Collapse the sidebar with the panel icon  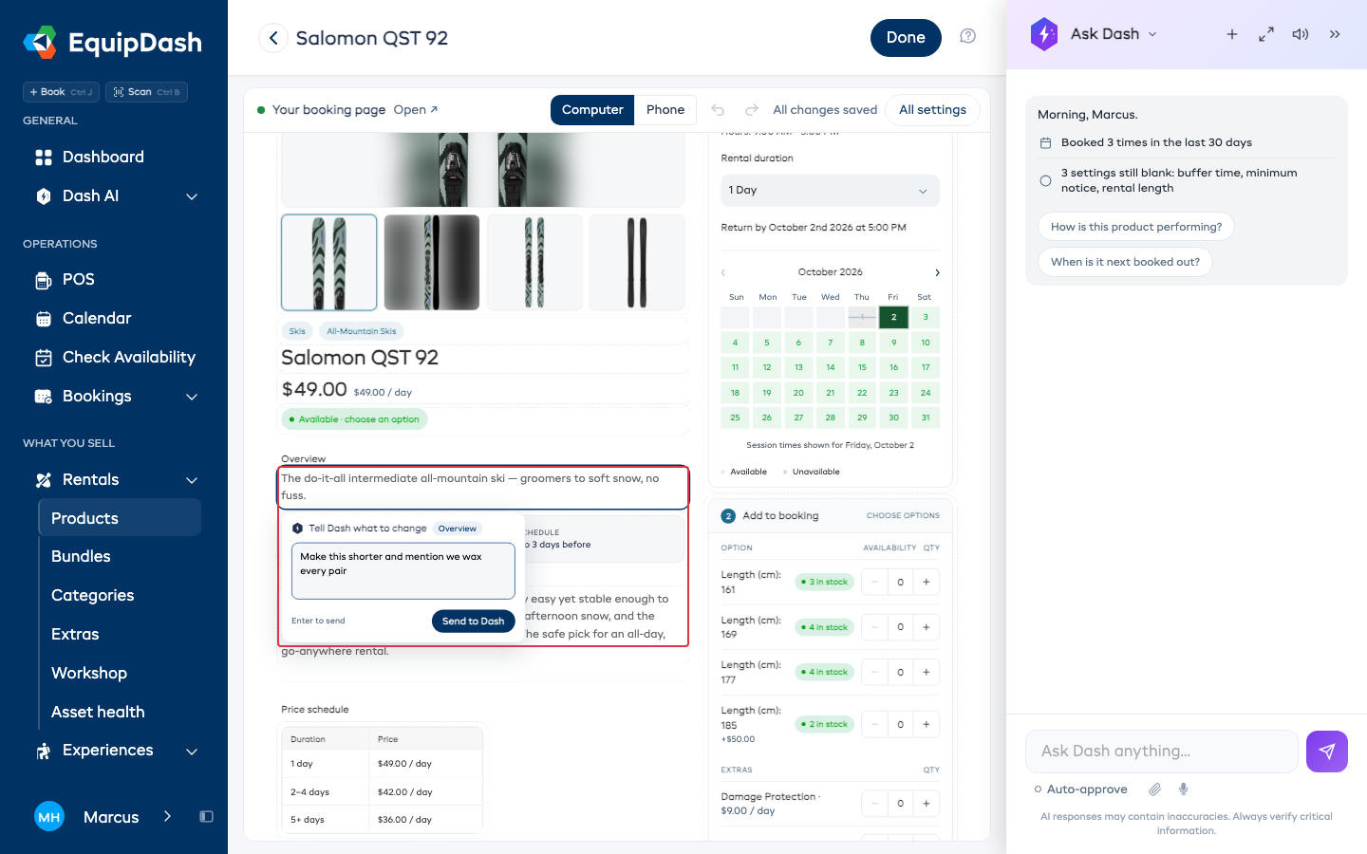click(206, 817)
